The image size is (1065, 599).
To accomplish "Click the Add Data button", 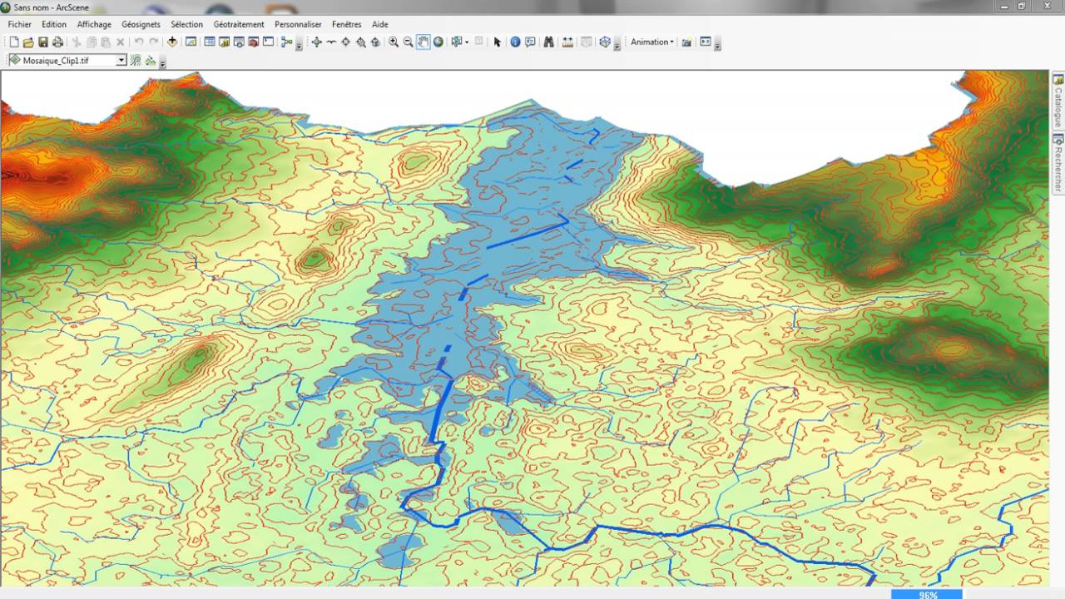I will point(172,42).
